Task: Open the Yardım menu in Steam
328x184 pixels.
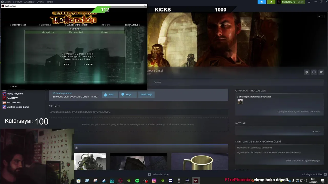Action: [50, 2]
